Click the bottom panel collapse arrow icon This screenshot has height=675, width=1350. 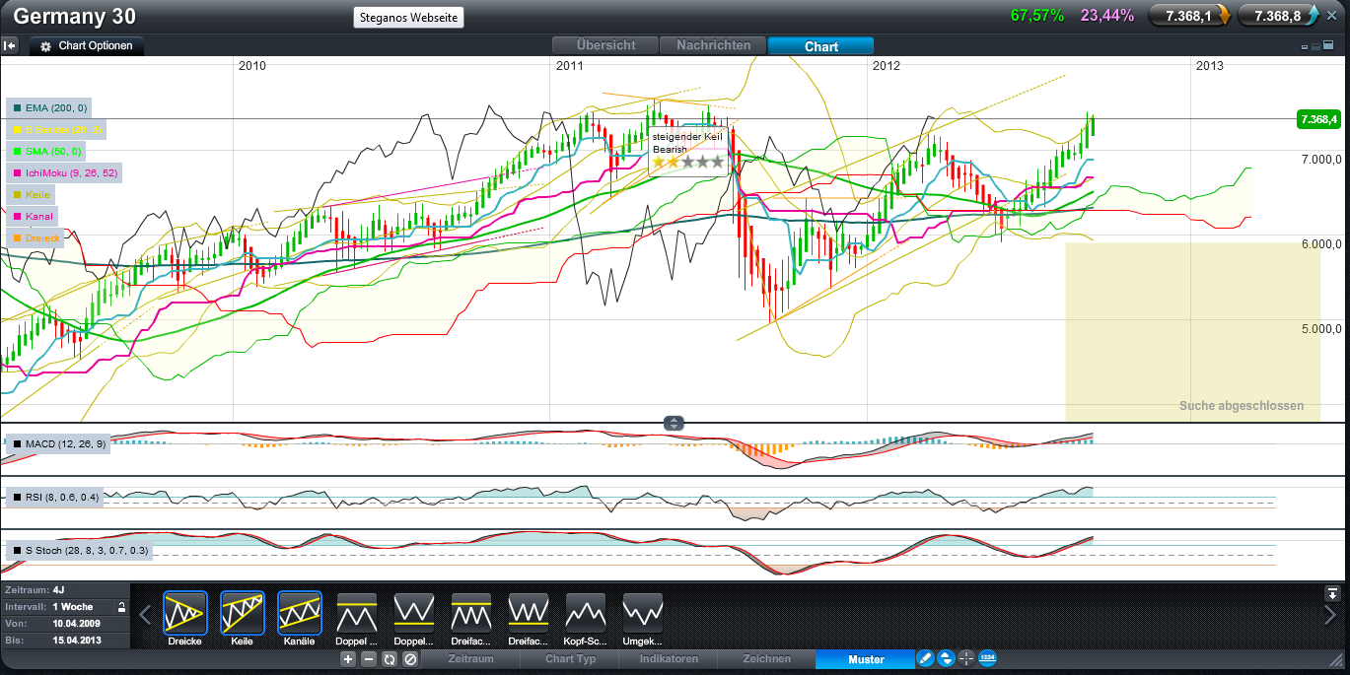coord(1332,593)
